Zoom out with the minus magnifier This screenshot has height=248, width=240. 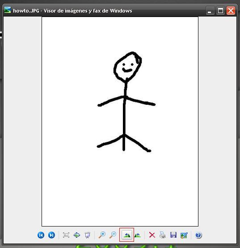tap(113, 235)
